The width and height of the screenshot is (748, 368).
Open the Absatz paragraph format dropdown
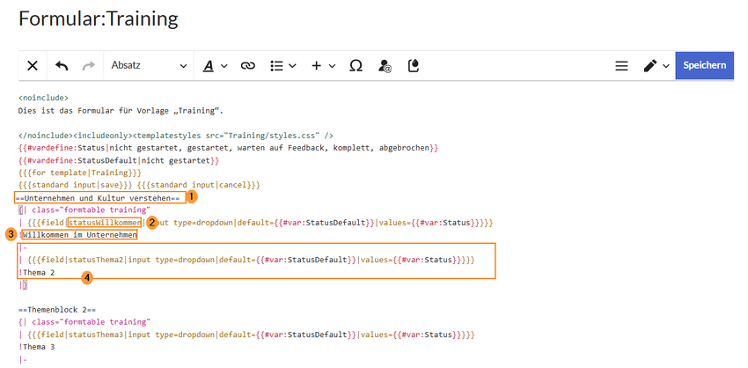click(x=148, y=65)
